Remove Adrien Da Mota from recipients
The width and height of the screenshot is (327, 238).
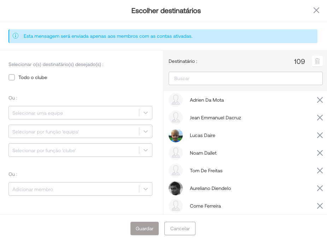[x=320, y=100]
